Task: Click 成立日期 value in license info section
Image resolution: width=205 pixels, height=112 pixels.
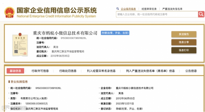Action: (x=125, y=98)
